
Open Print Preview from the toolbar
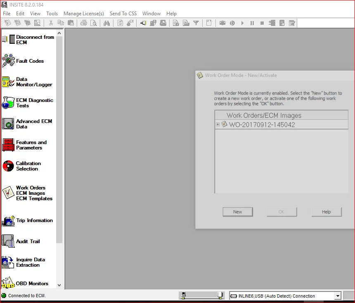click(x=94, y=23)
